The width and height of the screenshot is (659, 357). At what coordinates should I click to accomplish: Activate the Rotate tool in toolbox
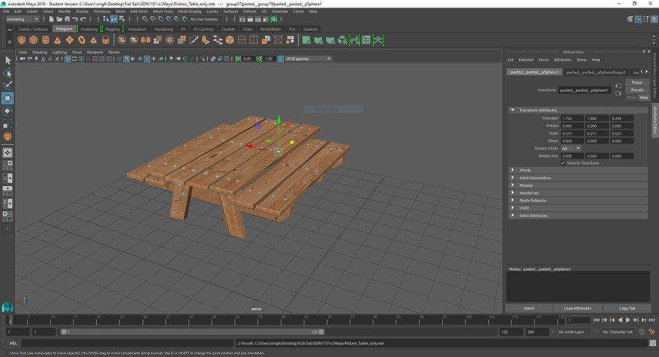pyautogui.click(x=8, y=111)
